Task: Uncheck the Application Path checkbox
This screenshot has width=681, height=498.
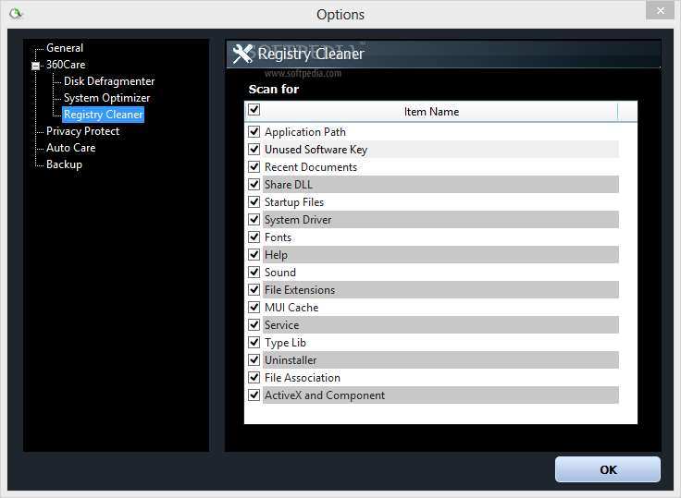Action: (x=254, y=131)
